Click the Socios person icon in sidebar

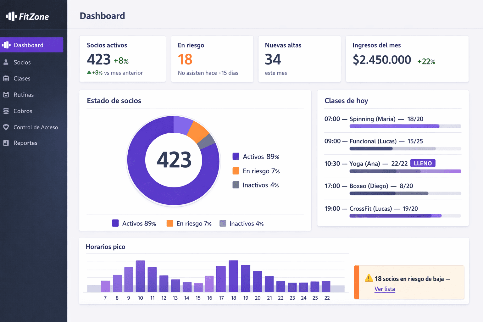[6, 62]
